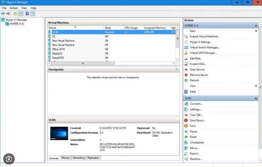
Task: Switch to the Networking tab
Action: pyautogui.click(x=79, y=158)
